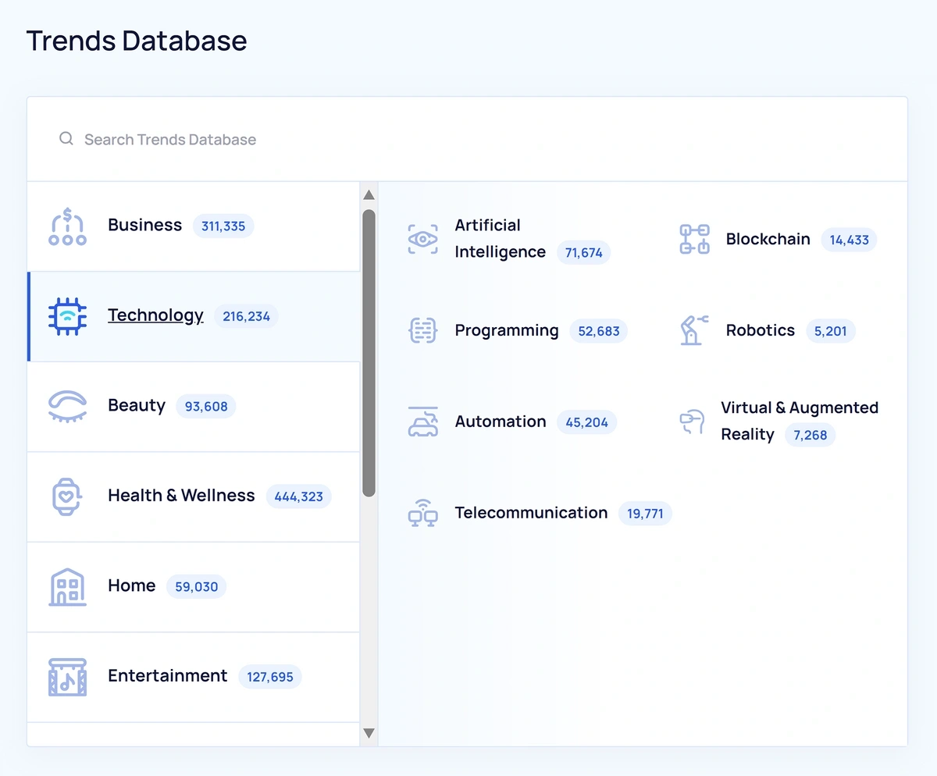This screenshot has width=937, height=776.
Task: Switch to the Health & Wellness category
Action: tap(181, 496)
